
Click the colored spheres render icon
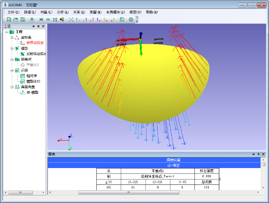tap(62, 20)
